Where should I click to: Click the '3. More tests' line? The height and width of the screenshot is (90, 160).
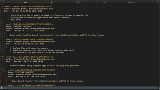(x=15, y=20)
